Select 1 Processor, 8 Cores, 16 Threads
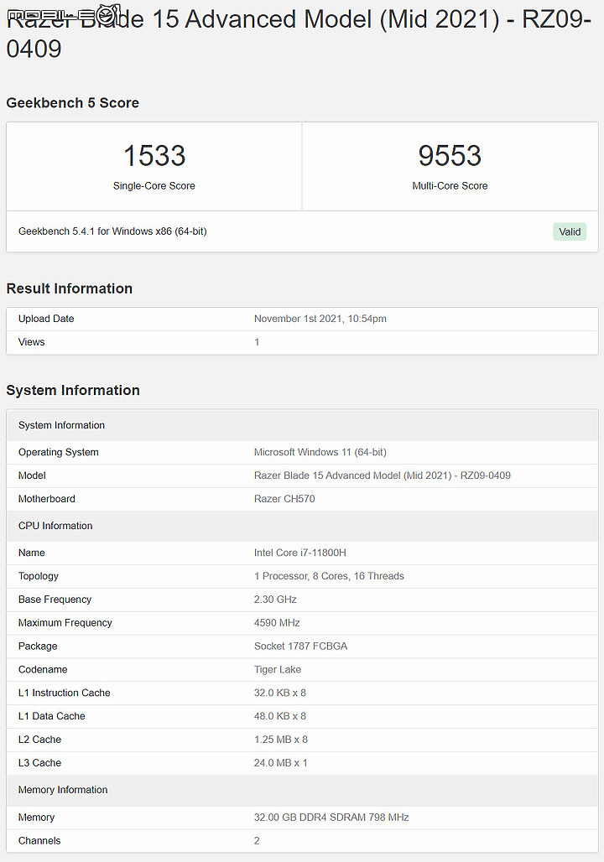This screenshot has width=604, height=862. 329,576
